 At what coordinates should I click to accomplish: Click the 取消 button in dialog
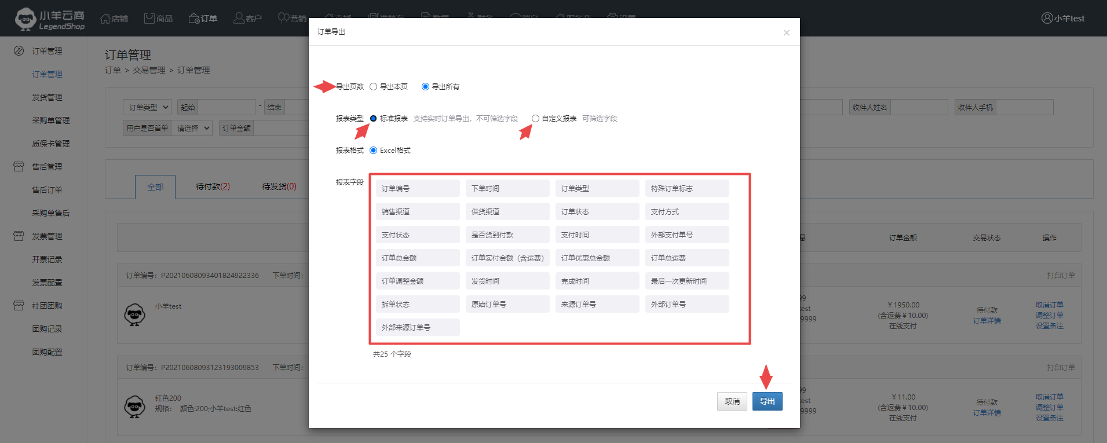(732, 401)
